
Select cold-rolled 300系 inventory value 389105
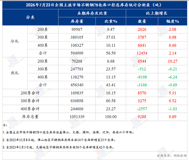(77, 37)
